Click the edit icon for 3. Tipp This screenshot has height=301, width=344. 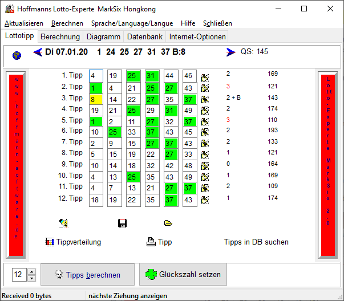205,99
